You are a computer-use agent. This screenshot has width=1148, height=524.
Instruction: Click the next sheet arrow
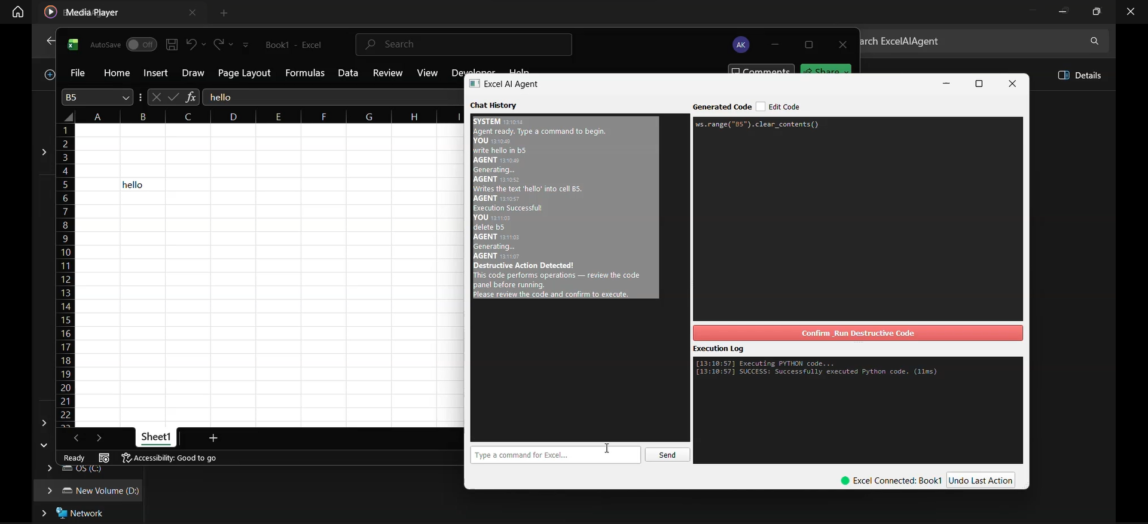99,439
